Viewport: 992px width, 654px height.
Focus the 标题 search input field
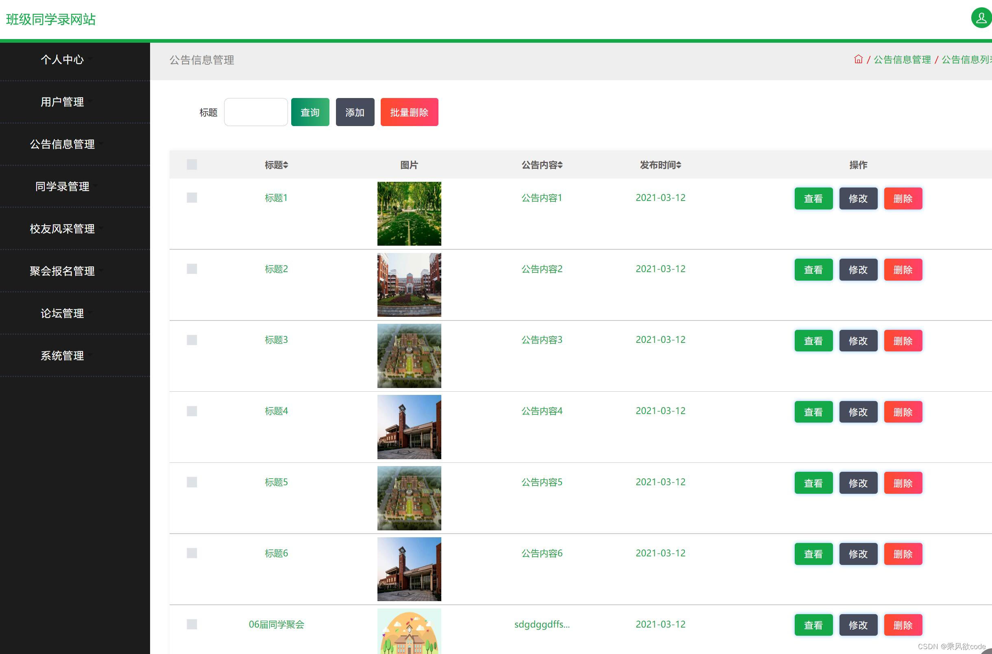coord(255,112)
